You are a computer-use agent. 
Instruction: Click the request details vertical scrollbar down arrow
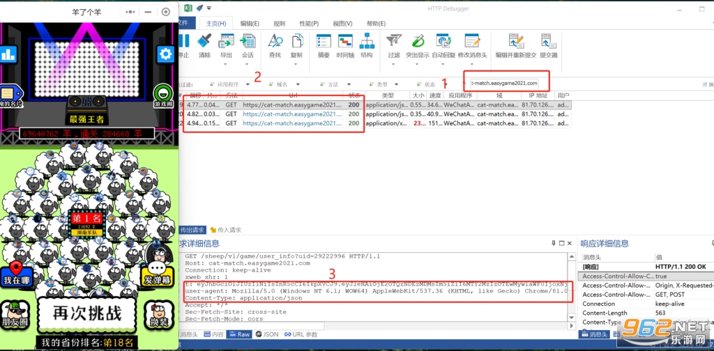tap(571, 318)
